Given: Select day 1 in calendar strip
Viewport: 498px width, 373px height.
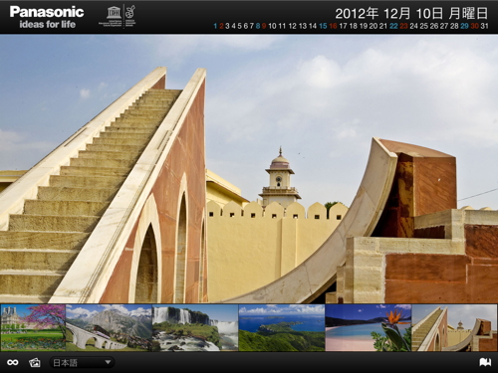Looking at the screenshot, I should (x=215, y=26).
